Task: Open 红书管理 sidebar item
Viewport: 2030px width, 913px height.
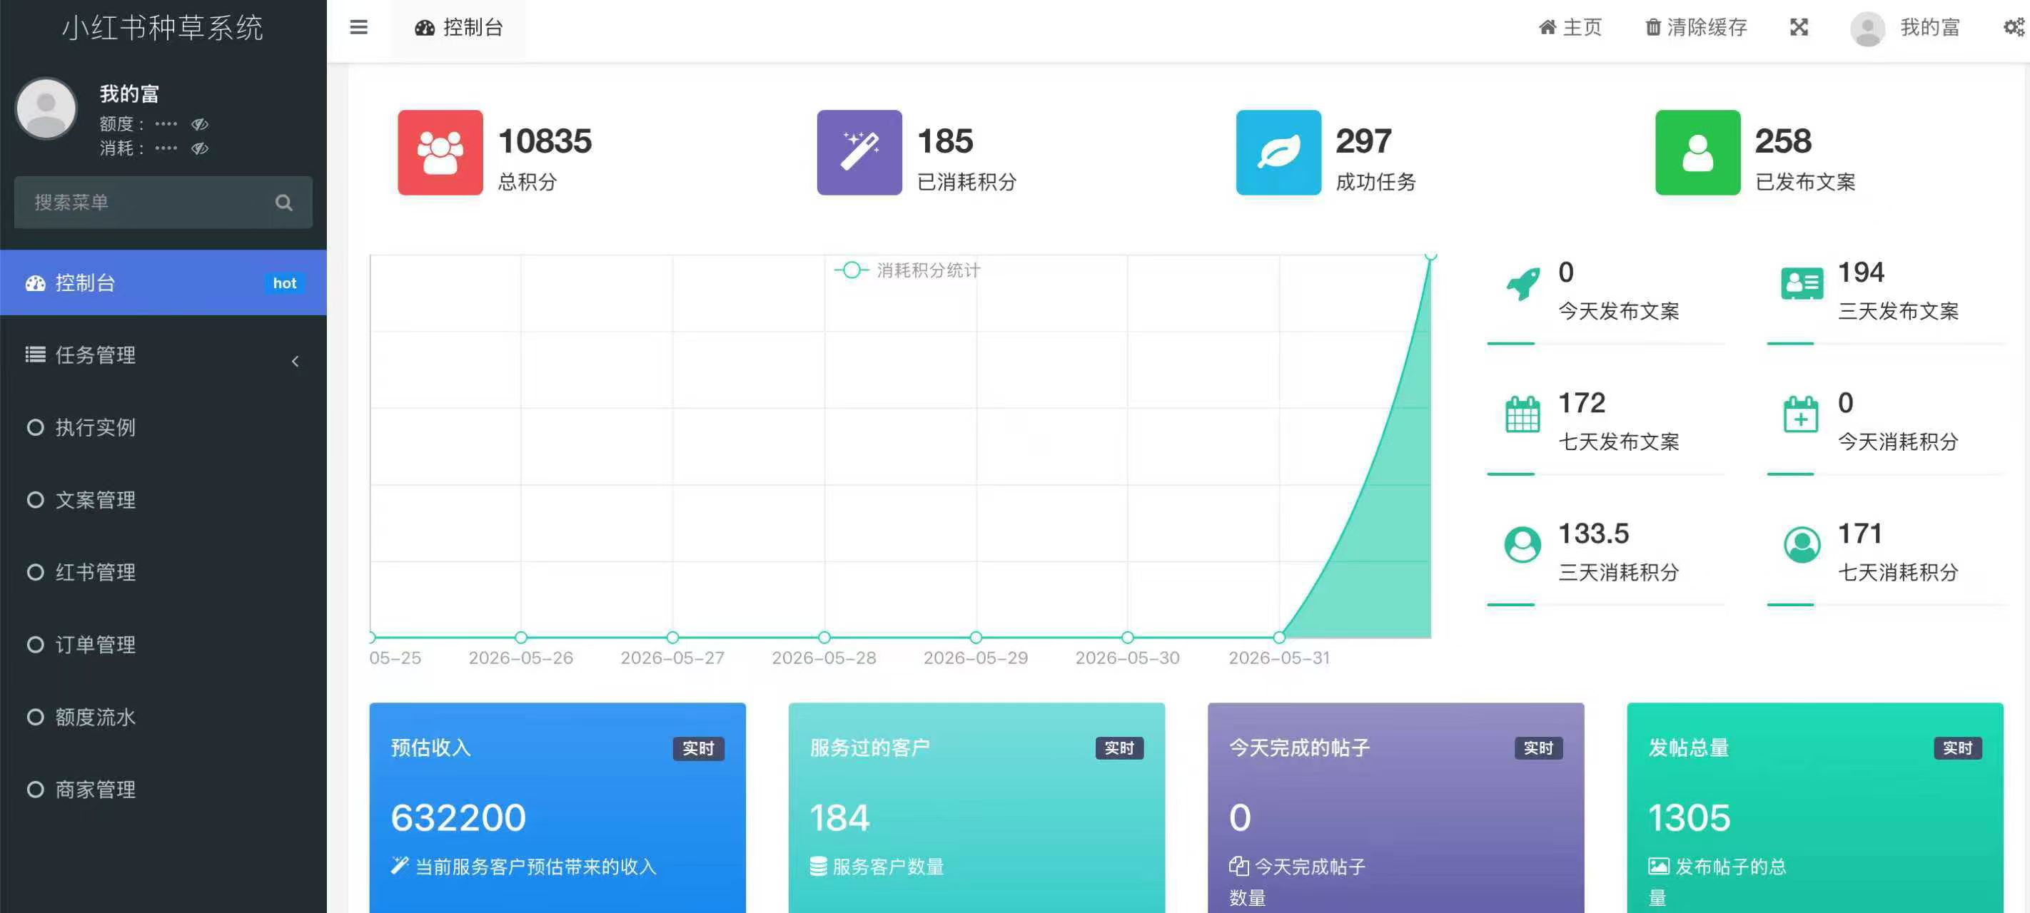Action: [163, 573]
